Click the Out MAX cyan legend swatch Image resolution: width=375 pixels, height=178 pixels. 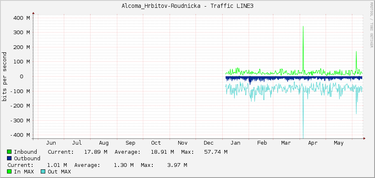pyautogui.click(x=43, y=171)
